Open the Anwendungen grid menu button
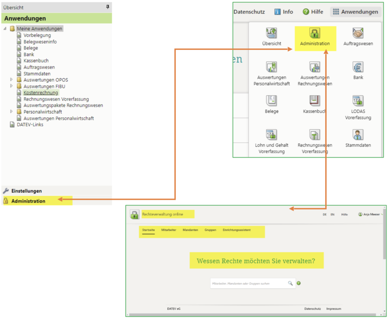This screenshot has width=389, height=319. (x=355, y=12)
